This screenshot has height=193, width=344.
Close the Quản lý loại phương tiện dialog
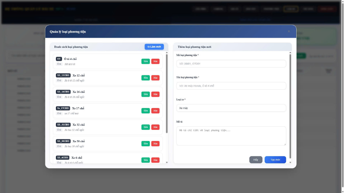click(x=289, y=31)
